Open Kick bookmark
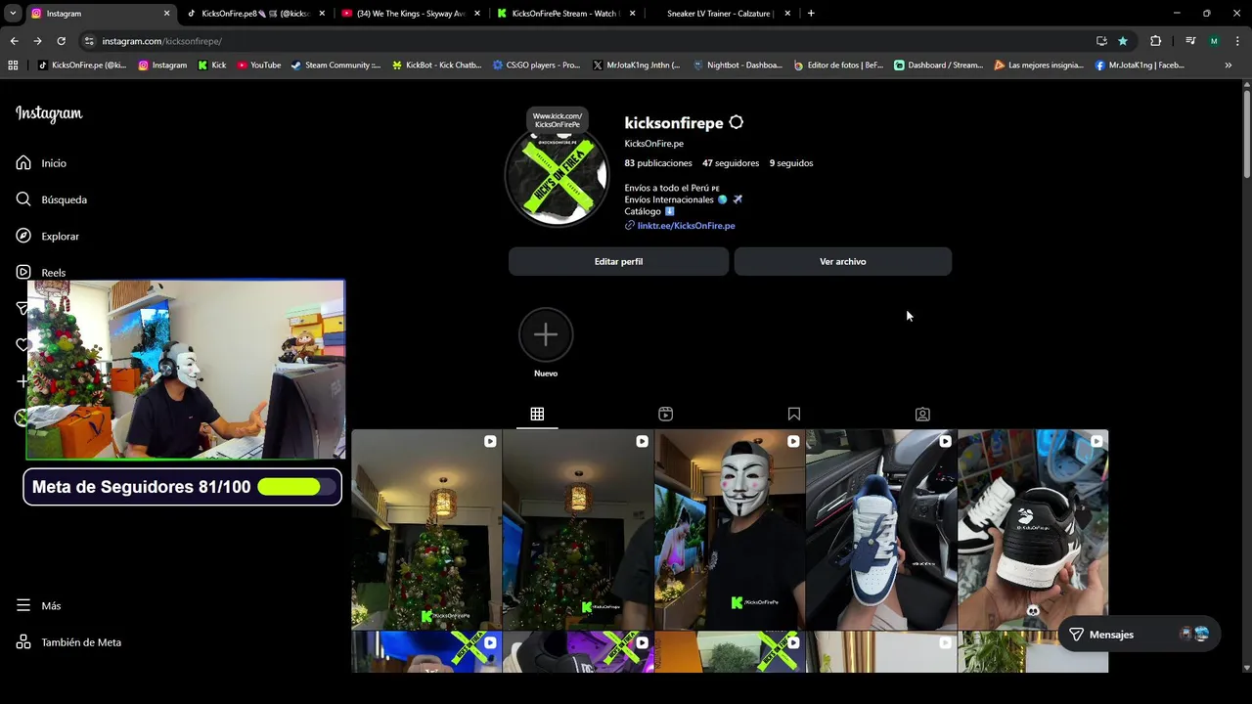 [212, 66]
